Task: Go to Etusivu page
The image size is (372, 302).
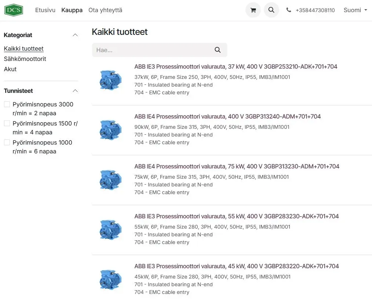Action: [x=45, y=10]
